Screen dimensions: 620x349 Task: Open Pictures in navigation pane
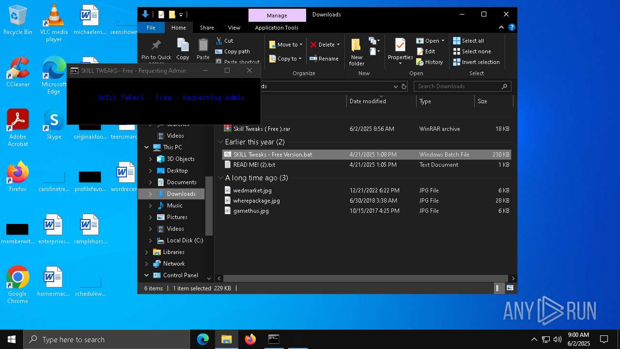click(177, 217)
